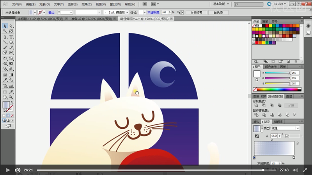Screen dimensions: 312x175
Task: Select the Zoom magnifier tool
Action: [11, 97]
